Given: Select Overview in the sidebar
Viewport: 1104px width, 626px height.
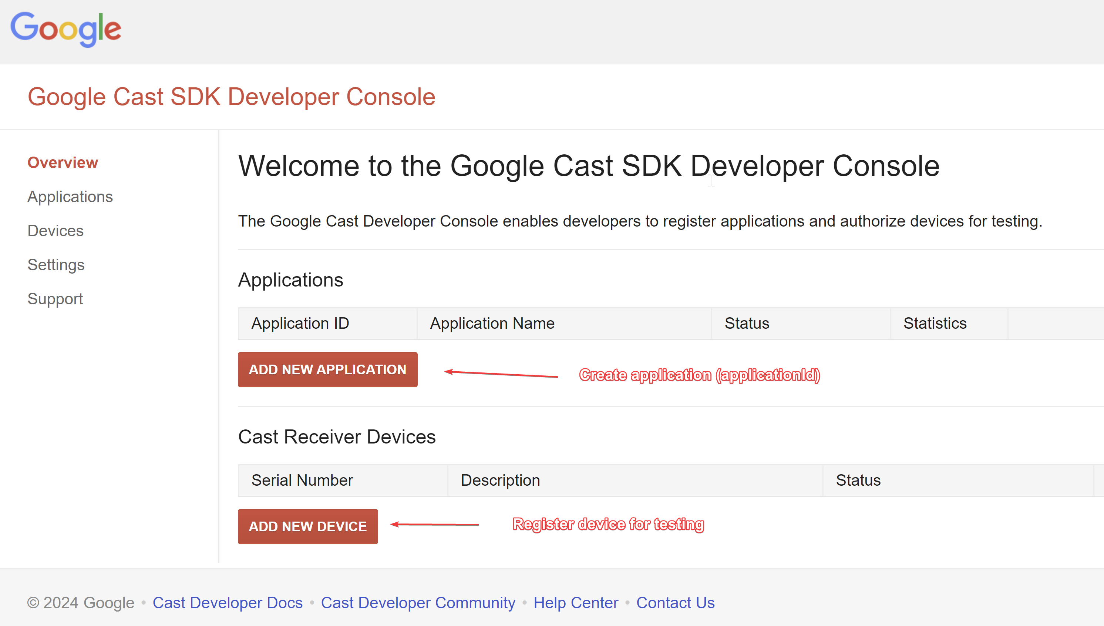Looking at the screenshot, I should click(63, 163).
